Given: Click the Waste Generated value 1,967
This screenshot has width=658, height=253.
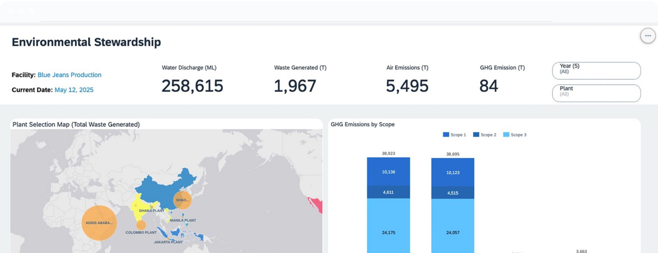Looking at the screenshot, I should (x=295, y=86).
